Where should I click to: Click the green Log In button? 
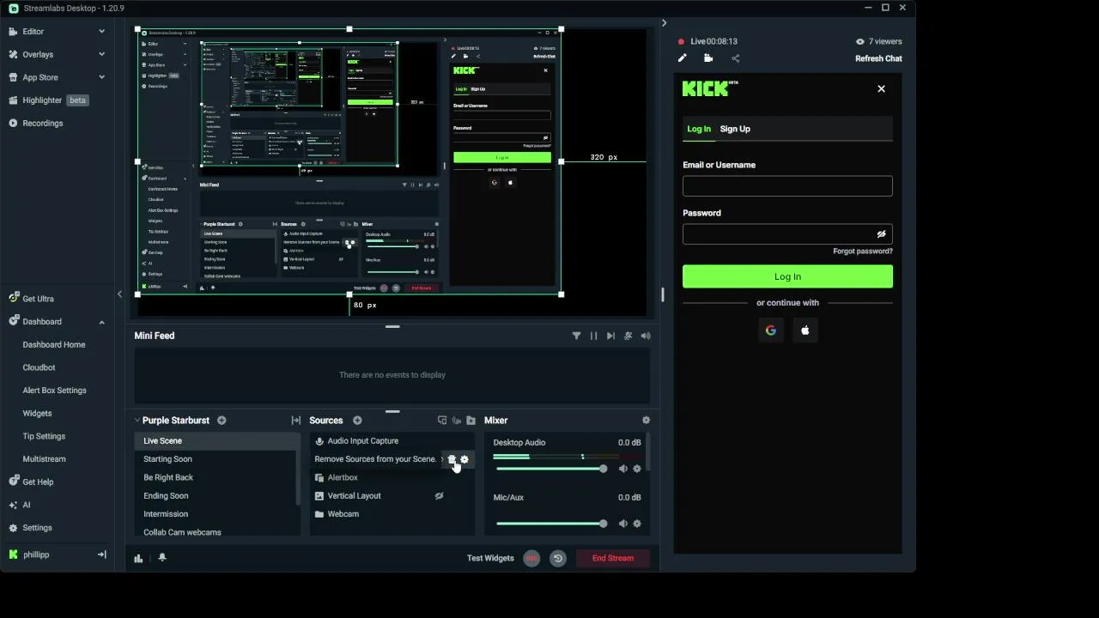click(787, 276)
